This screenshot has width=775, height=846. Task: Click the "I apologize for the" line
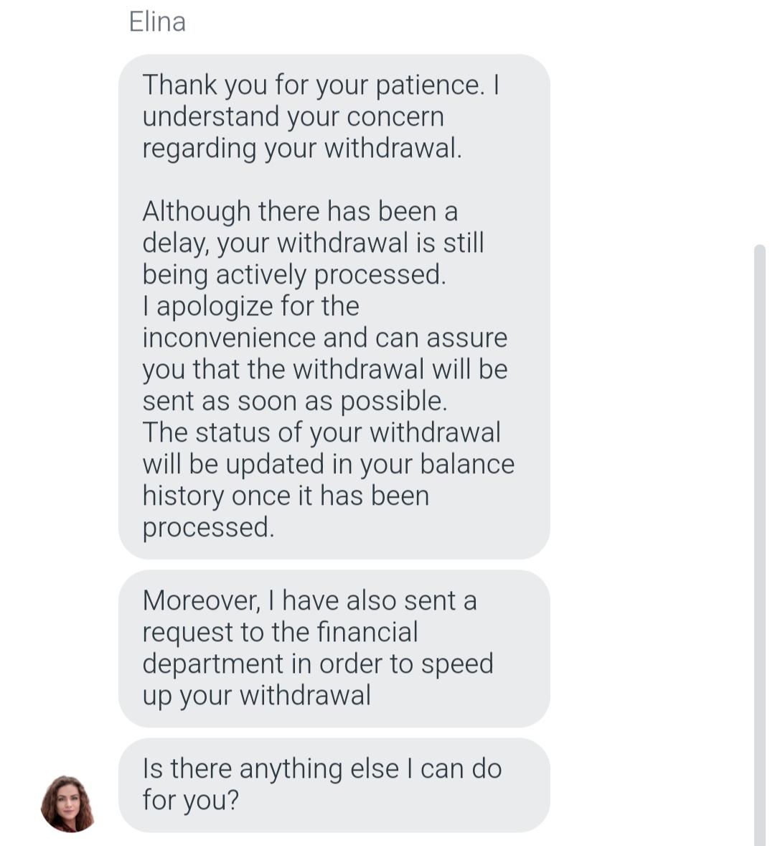(250, 306)
